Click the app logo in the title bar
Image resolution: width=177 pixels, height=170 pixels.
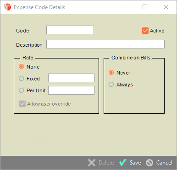pos(8,7)
